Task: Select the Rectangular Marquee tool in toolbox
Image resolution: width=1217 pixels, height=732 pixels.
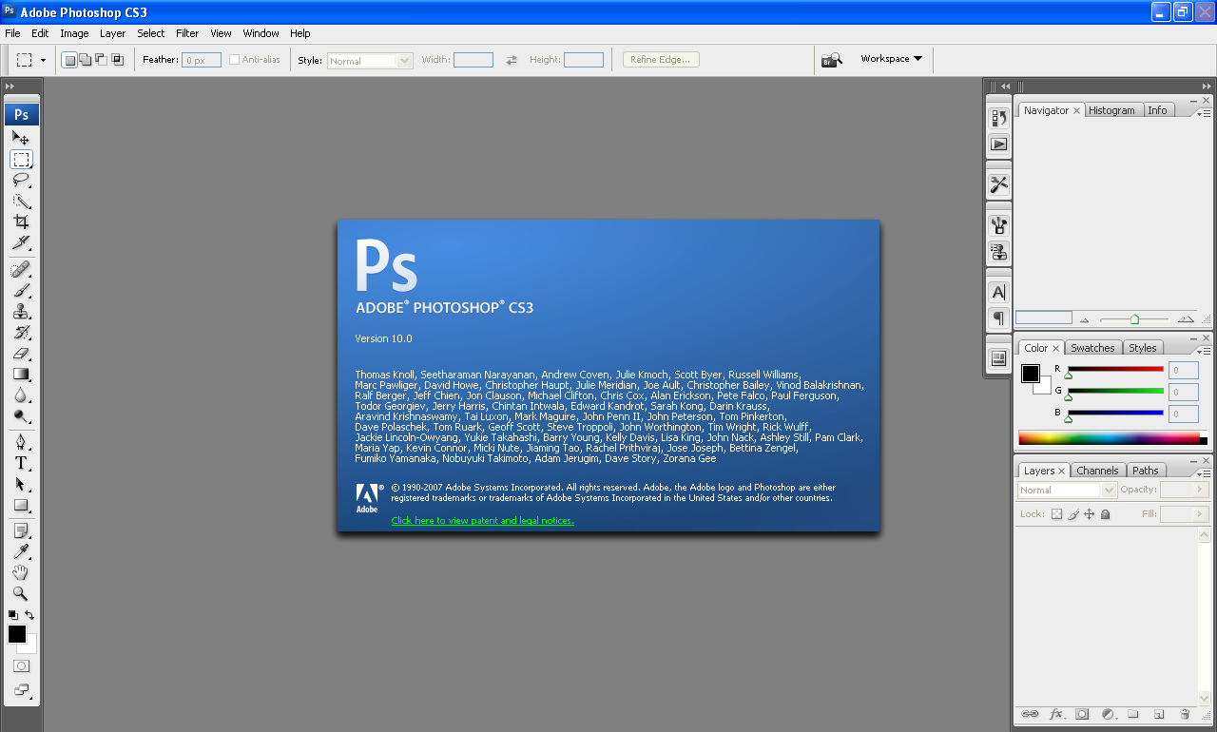Action: pos(21,159)
